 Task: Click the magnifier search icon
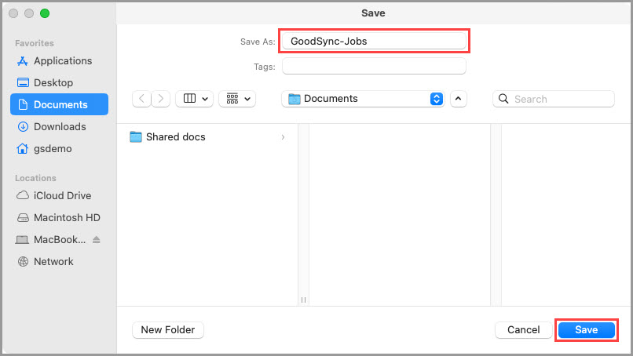pyautogui.click(x=503, y=99)
